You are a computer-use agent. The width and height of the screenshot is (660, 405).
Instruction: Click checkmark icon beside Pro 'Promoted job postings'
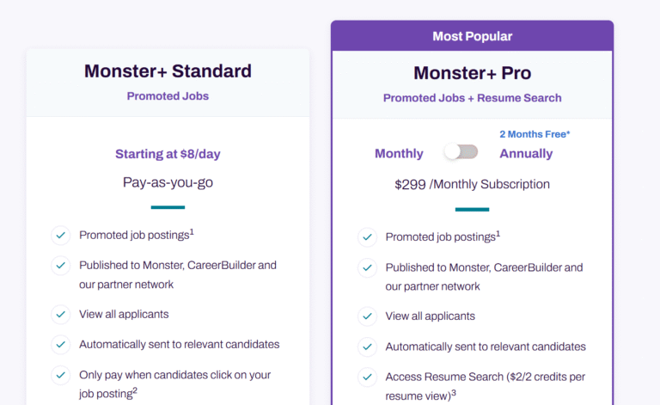(x=367, y=236)
